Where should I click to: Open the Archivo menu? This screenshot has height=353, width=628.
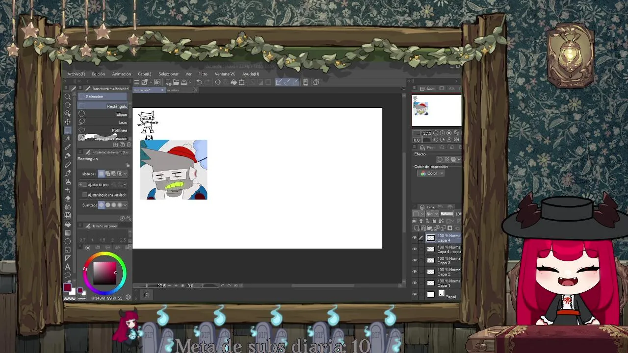[x=76, y=74]
